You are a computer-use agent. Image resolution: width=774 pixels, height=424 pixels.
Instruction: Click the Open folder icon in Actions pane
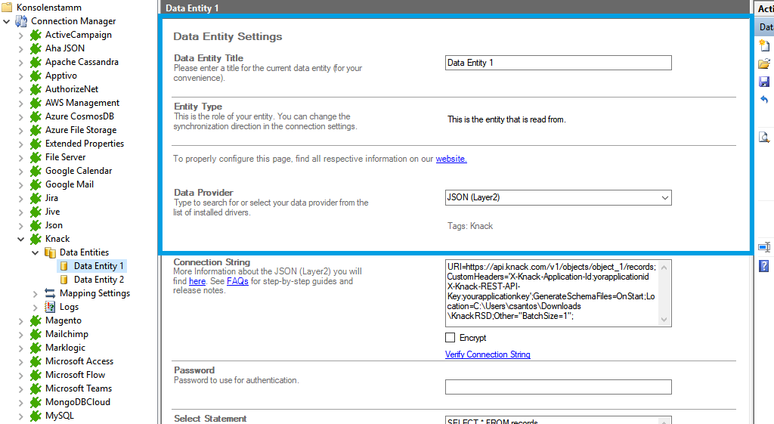tap(764, 63)
